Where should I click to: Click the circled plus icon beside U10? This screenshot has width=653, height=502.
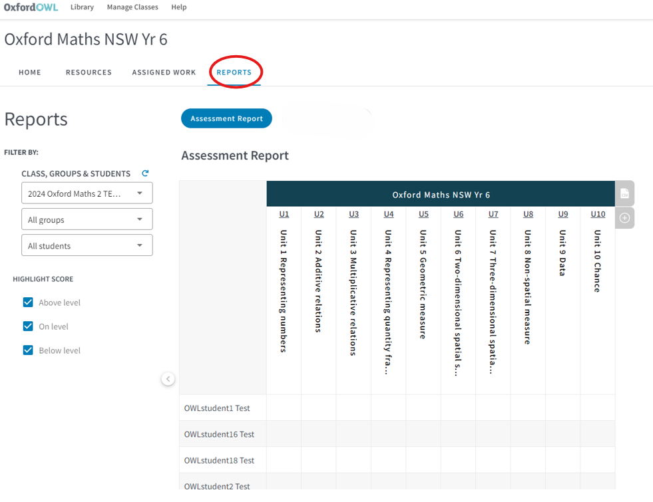click(624, 218)
